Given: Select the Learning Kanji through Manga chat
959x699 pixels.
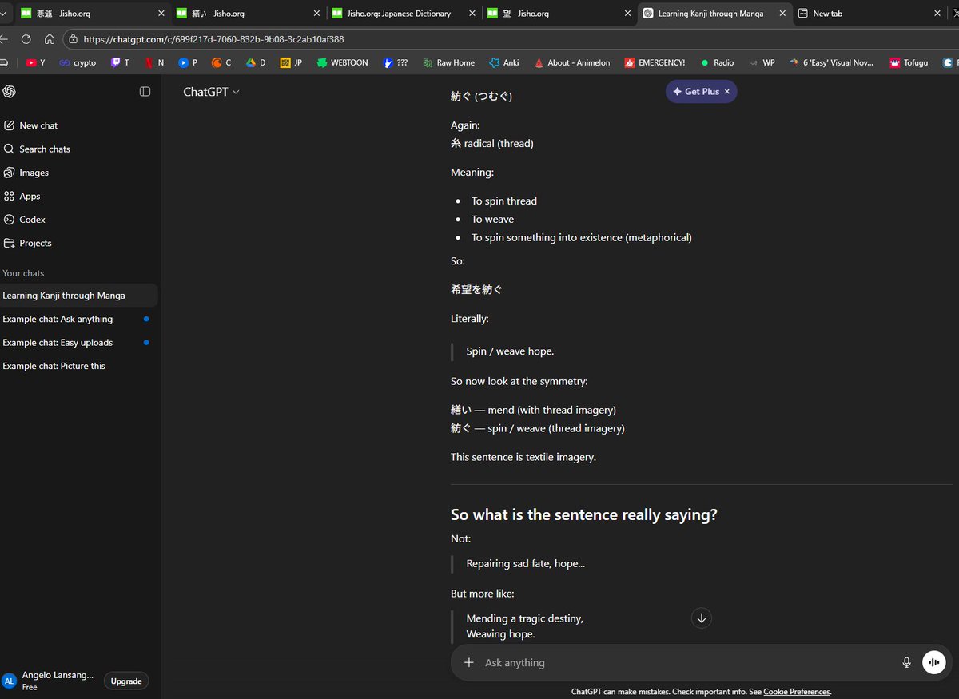Looking at the screenshot, I should (78, 296).
